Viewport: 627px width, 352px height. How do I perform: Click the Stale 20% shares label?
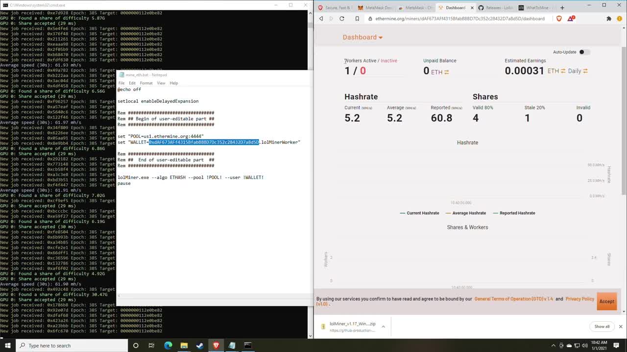(x=534, y=108)
